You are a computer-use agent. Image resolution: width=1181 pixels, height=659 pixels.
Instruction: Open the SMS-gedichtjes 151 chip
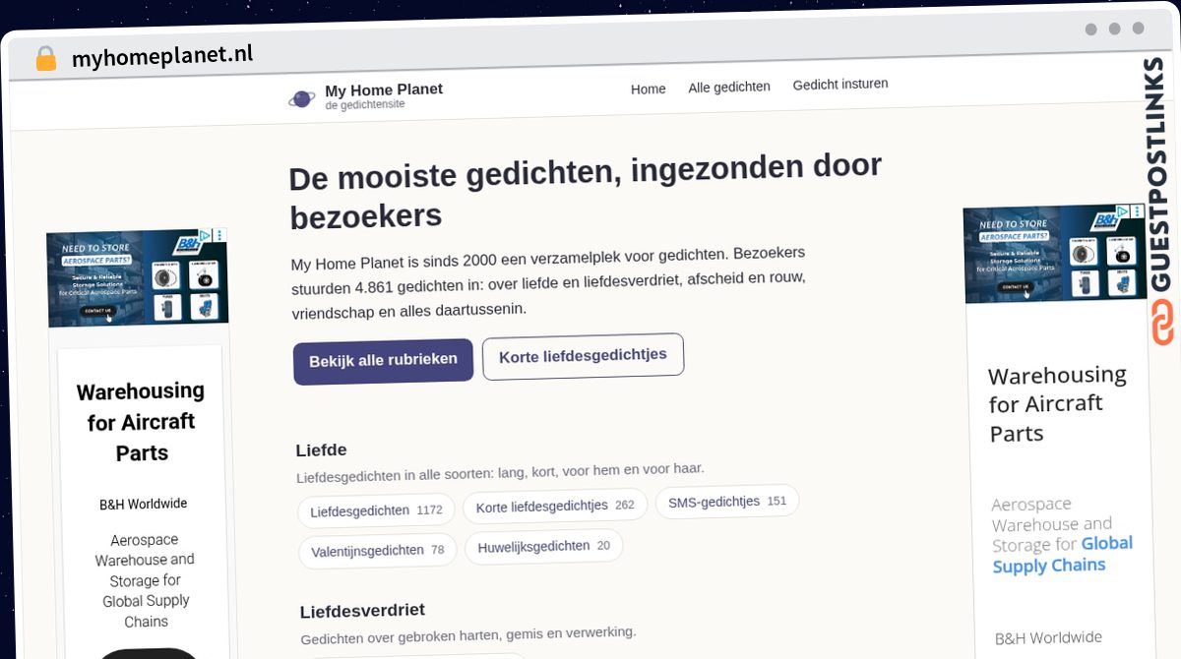tap(727, 502)
